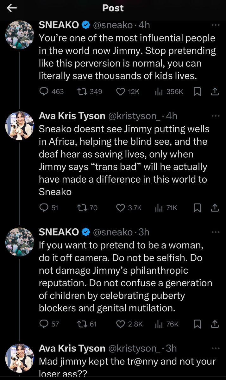Open the @sneako handle on first post

113,25
